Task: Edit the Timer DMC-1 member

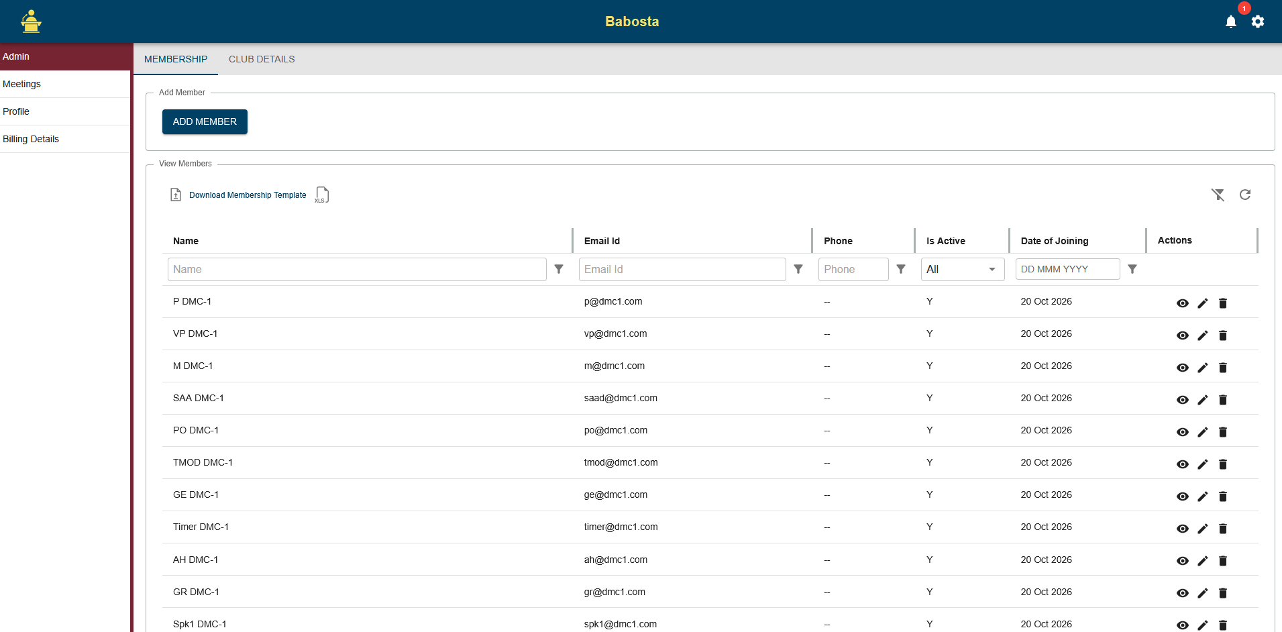Action: tap(1203, 529)
